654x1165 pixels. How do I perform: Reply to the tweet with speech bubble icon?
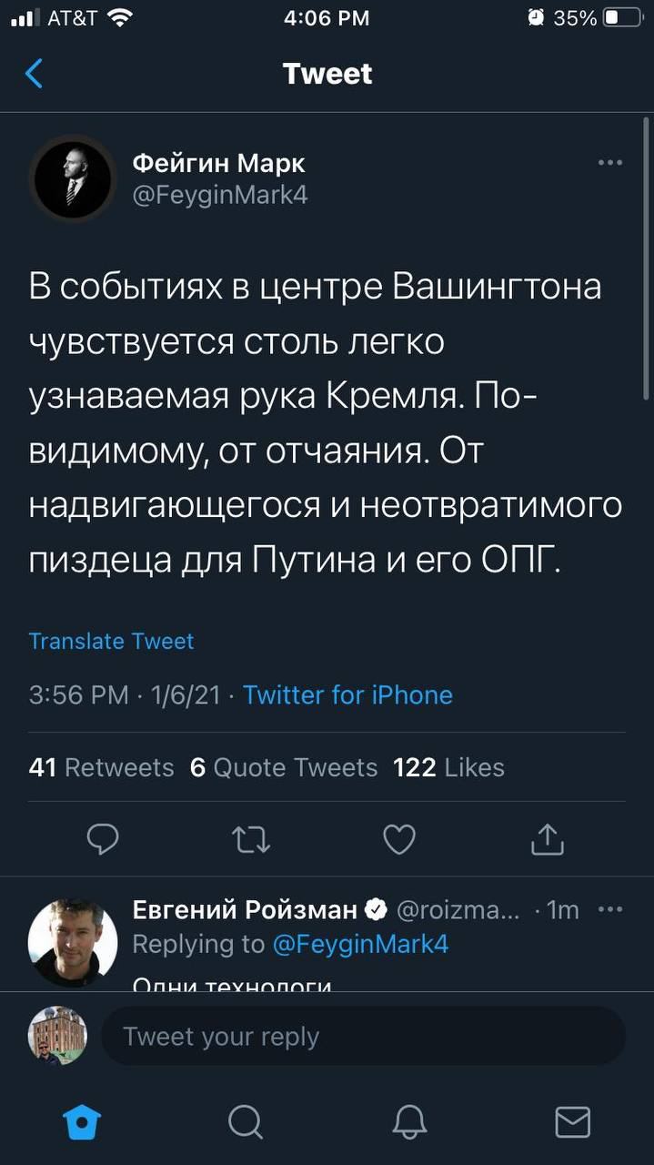tap(103, 839)
